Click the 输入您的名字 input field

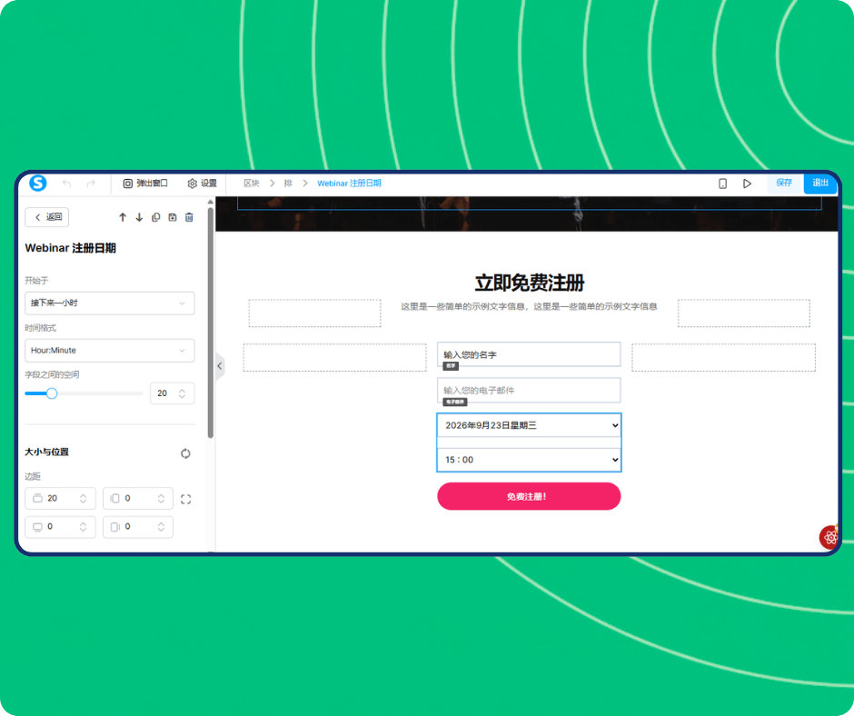(529, 354)
